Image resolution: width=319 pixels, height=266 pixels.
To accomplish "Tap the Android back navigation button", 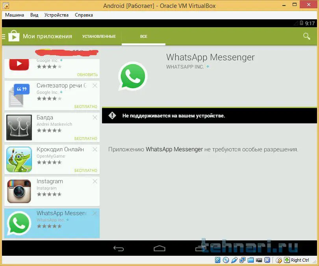I will (x=119, y=248).
